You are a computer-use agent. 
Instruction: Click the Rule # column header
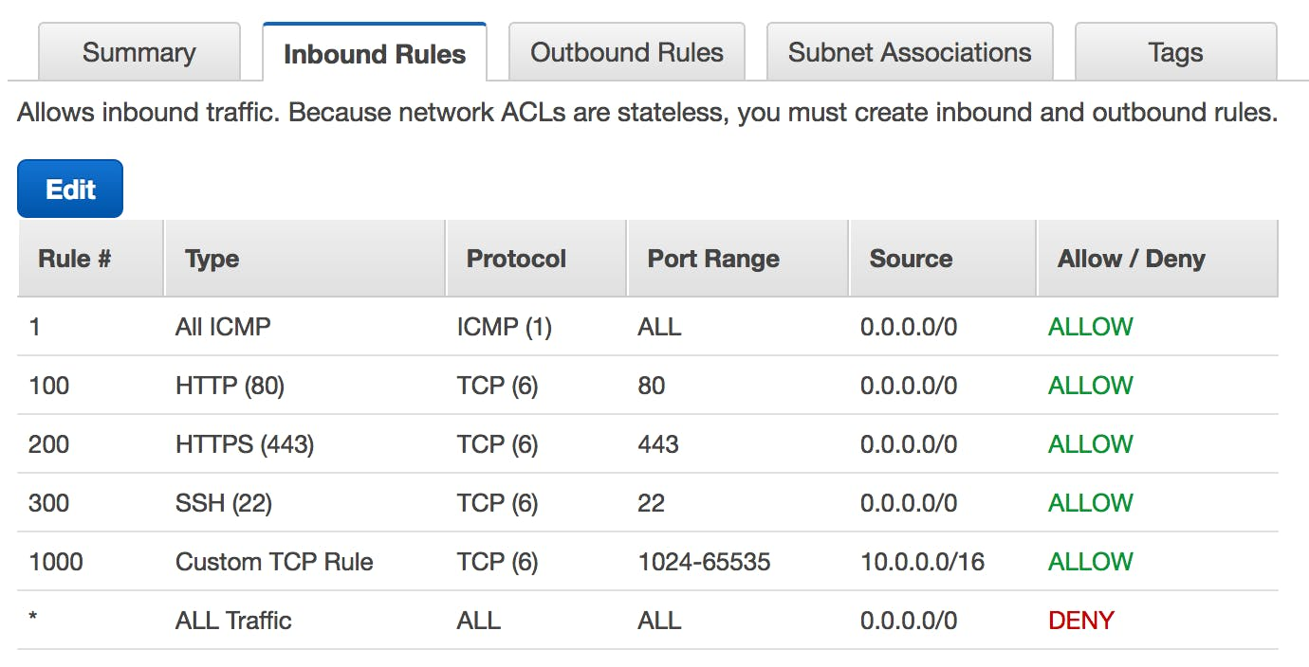(74, 259)
